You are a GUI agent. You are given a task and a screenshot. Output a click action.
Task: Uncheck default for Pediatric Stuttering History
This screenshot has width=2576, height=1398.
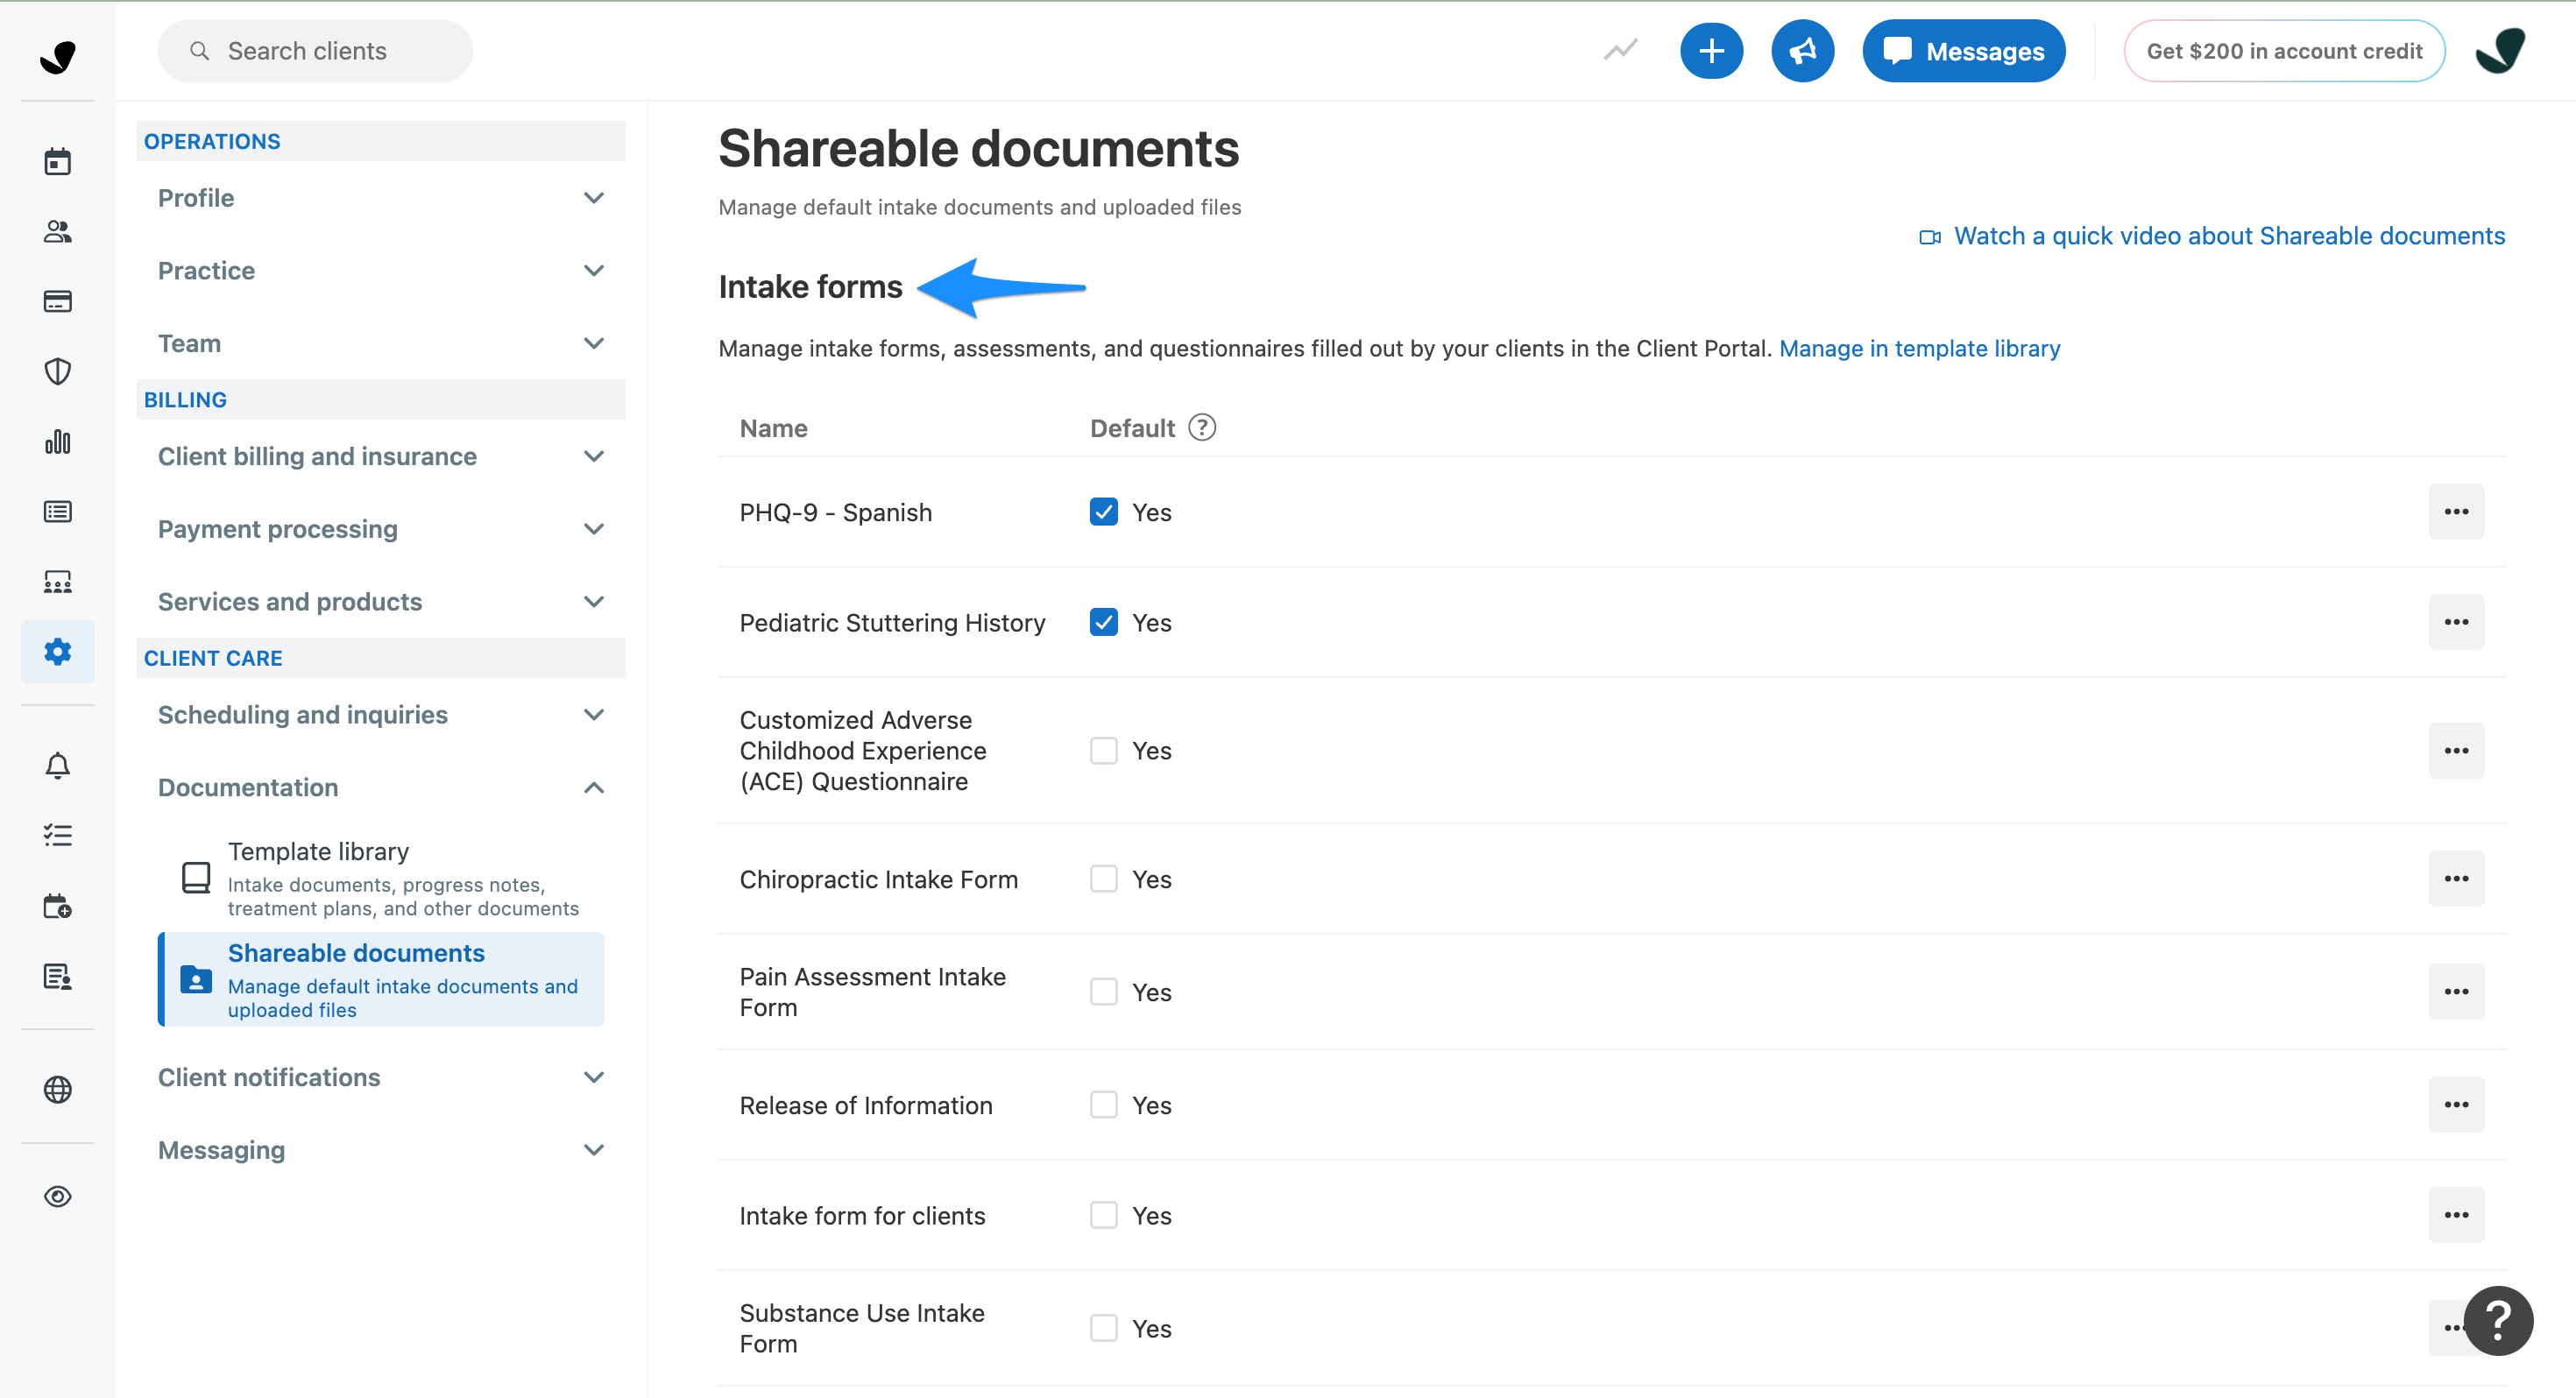tap(1103, 622)
